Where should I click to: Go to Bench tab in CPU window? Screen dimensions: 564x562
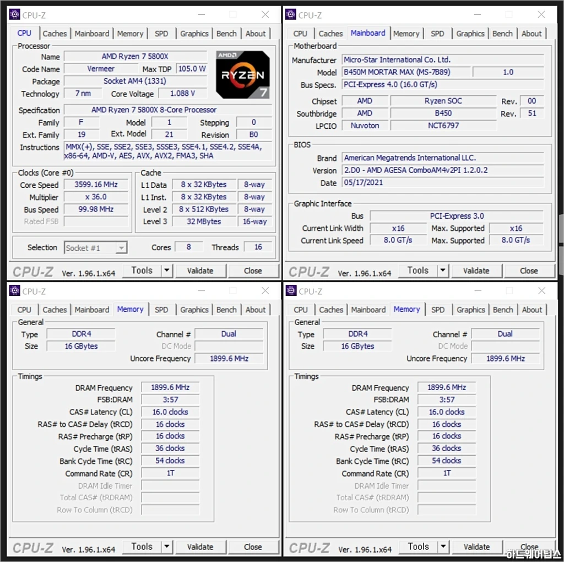[x=226, y=34]
